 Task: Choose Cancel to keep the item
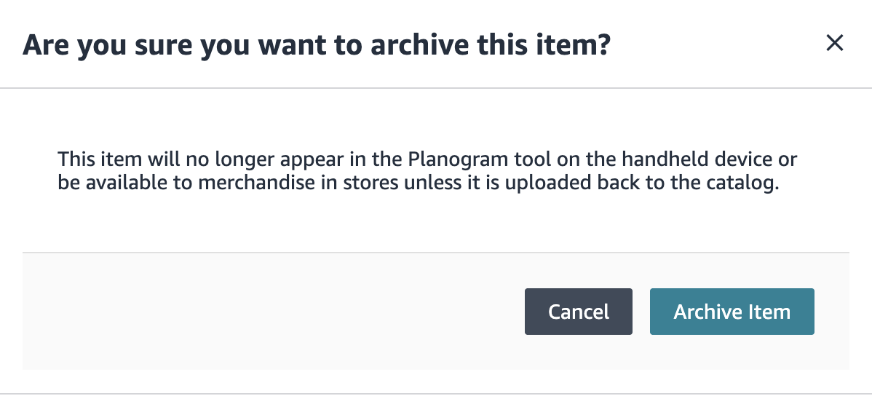578,312
